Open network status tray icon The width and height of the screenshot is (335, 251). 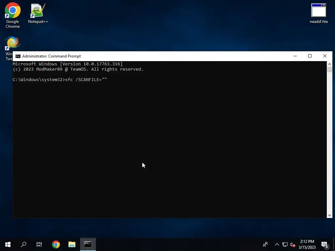pyautogui.click(x=285, y=244)
